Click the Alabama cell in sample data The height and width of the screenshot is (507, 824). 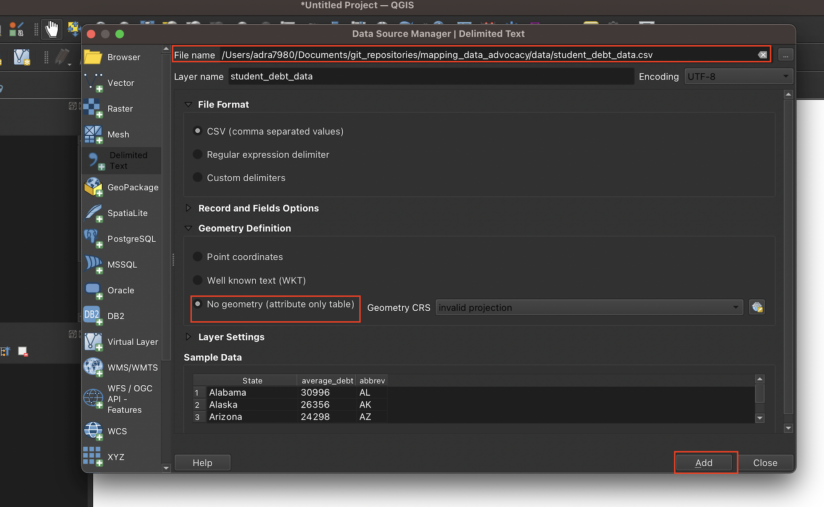coord(252,392)
